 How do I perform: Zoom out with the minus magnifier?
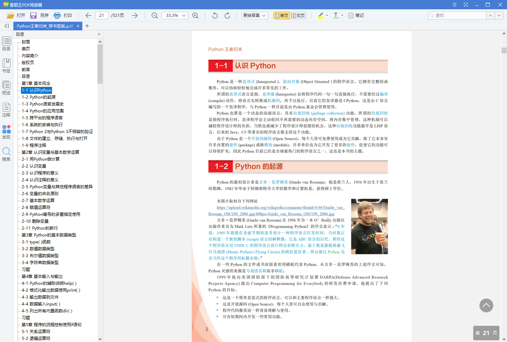pyautogui.click(x=155, y=16)
